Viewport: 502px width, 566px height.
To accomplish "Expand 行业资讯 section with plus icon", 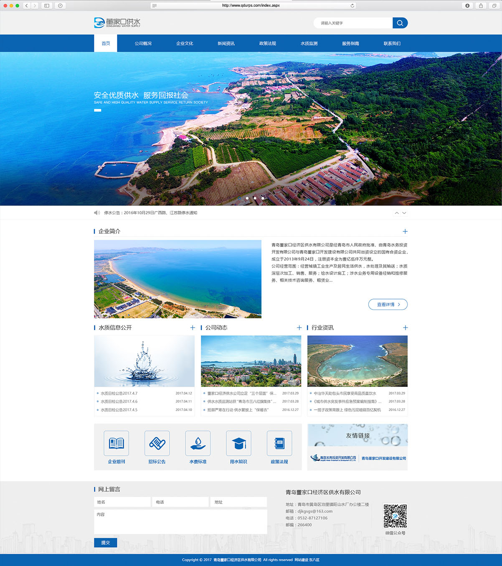I will click(x=405, y=328).
